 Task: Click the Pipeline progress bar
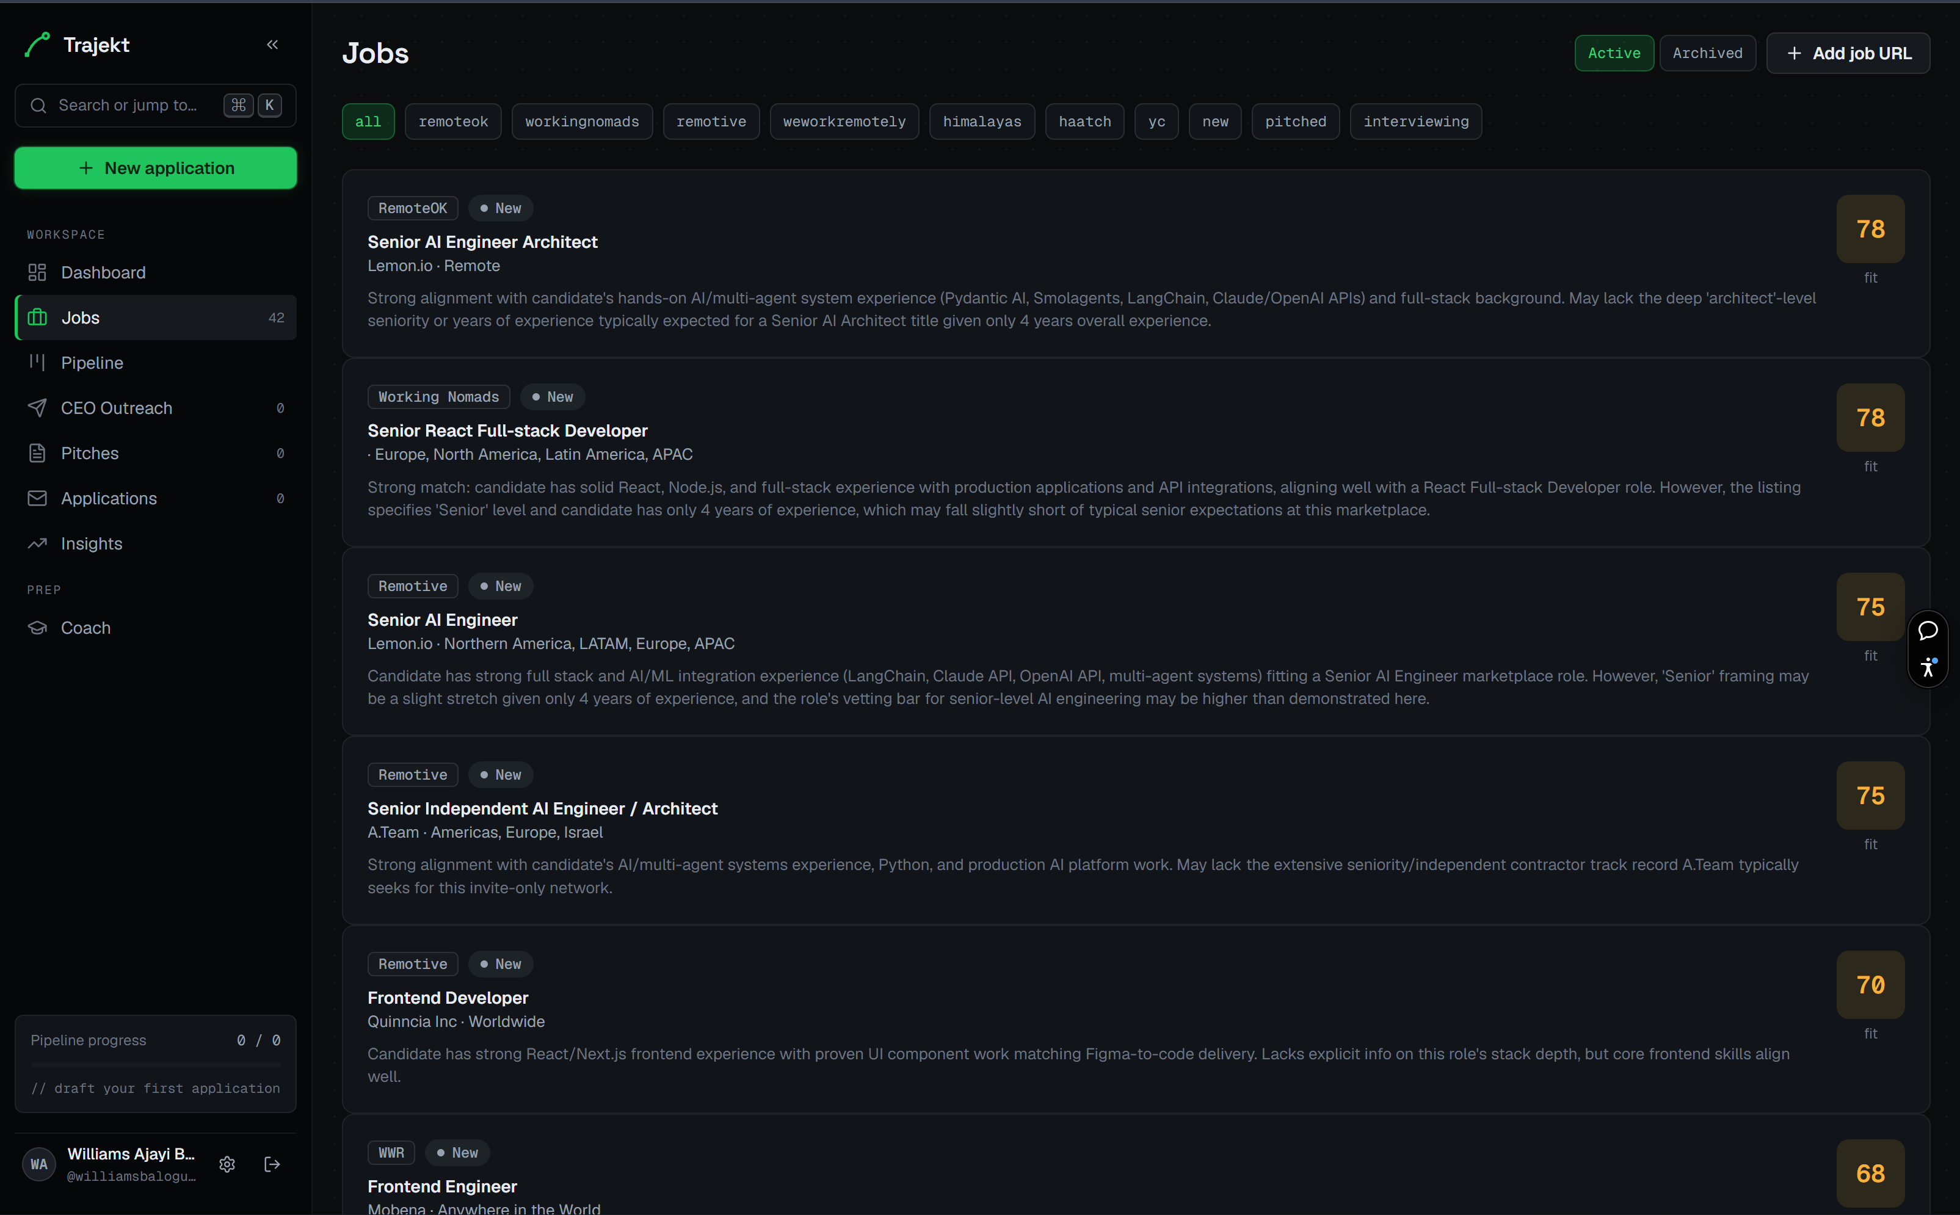pyautogui.click(x=156, y=1064)
